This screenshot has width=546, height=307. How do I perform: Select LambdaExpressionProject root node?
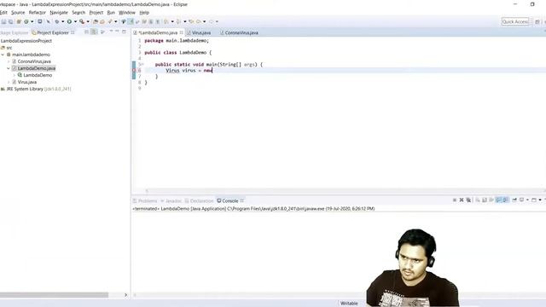(26, 41)
